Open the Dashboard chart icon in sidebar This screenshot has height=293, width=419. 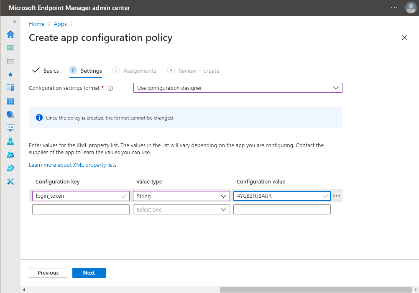pos(10,48)
